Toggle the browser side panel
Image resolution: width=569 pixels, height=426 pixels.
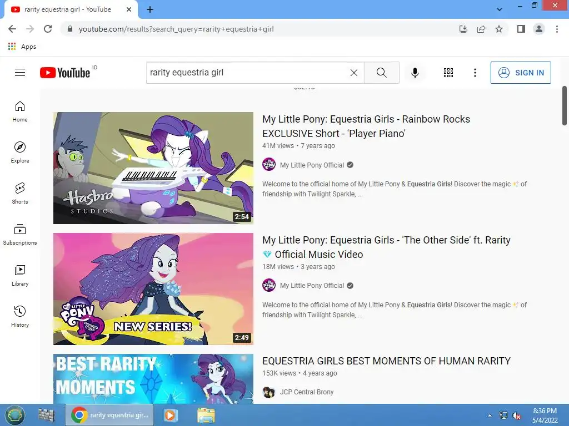tap(521, 29)
